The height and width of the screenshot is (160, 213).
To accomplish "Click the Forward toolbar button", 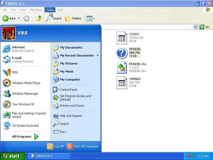I will pos(26,18).
